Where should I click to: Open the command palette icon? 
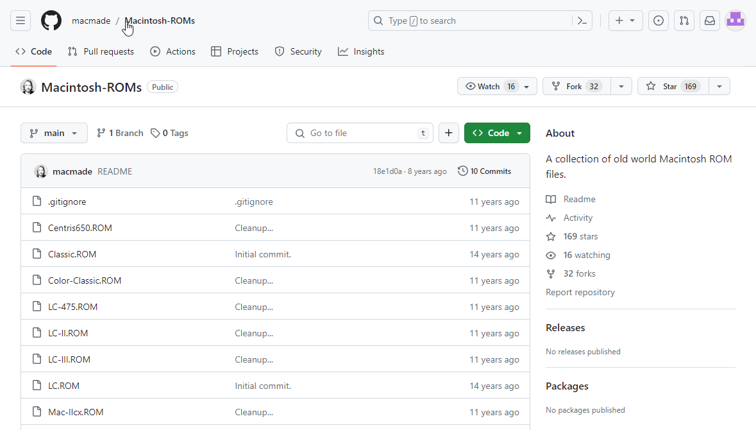[582, 21]
